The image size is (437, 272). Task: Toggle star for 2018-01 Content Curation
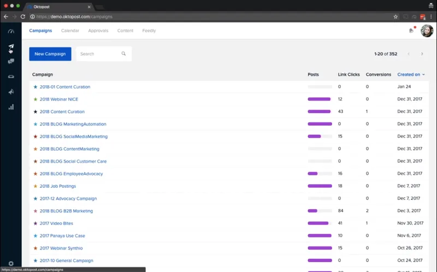pyautogui.click(x=36, y=87)
